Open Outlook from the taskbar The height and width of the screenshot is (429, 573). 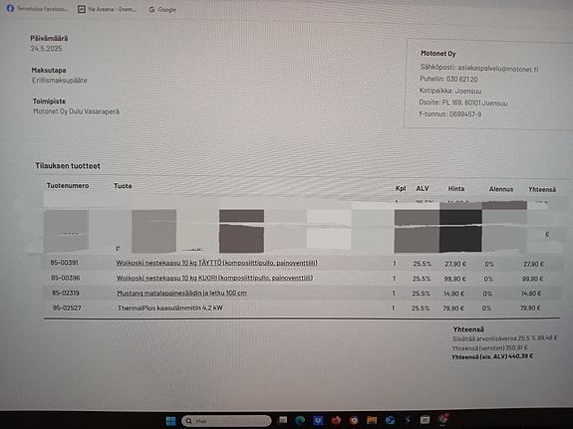390,421
